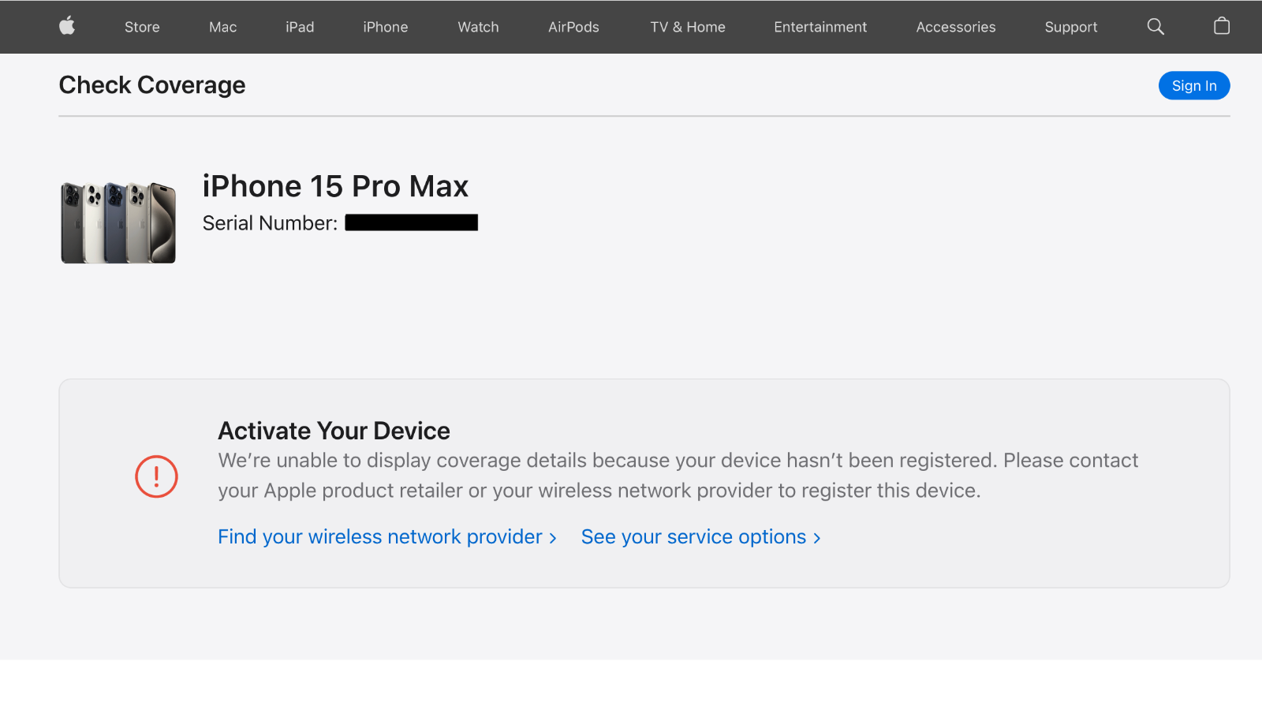Open the Accessories menu

(956, 27)
